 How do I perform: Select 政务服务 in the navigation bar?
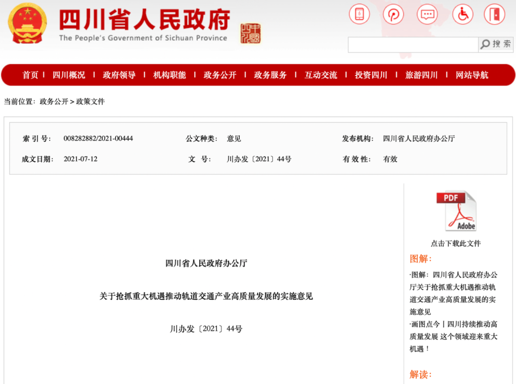click(270, 75)
